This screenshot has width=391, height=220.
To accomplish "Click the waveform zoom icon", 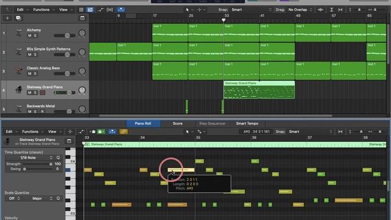I will [320, 10].
